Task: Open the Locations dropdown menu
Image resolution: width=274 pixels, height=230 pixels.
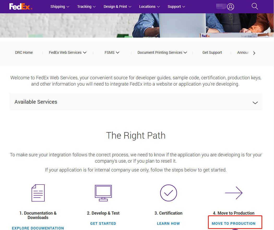Action: tap(150, 7)
